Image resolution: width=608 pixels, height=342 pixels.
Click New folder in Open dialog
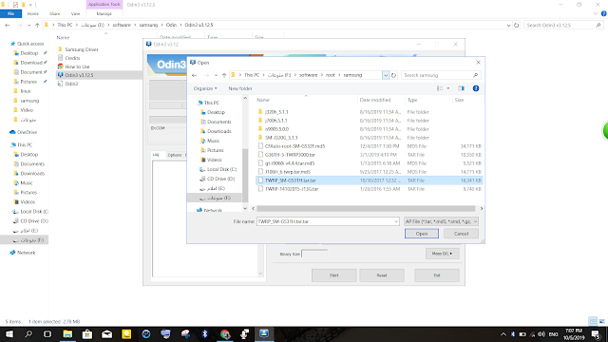coord(240,88)
